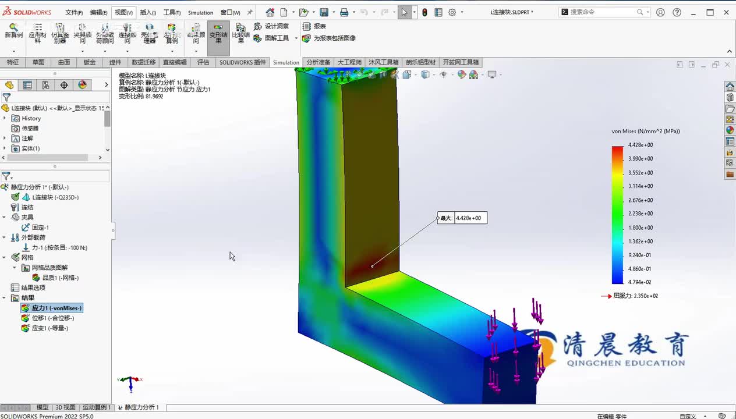Click the Print icon
Screen dimensions: 736x419
click(344, 12)
